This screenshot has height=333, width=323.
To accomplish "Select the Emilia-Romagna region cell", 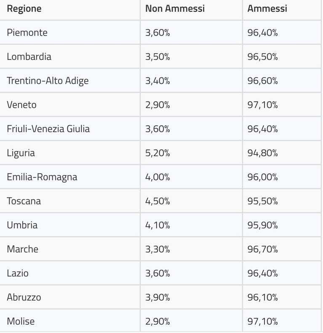I will click(x=42, y=177).
